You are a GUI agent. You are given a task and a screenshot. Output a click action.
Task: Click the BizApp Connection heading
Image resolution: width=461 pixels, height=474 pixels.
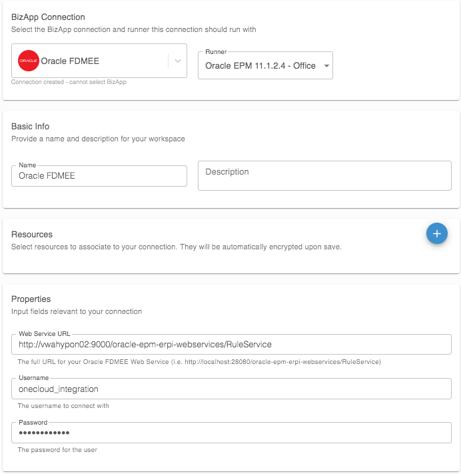pos(48,17)
